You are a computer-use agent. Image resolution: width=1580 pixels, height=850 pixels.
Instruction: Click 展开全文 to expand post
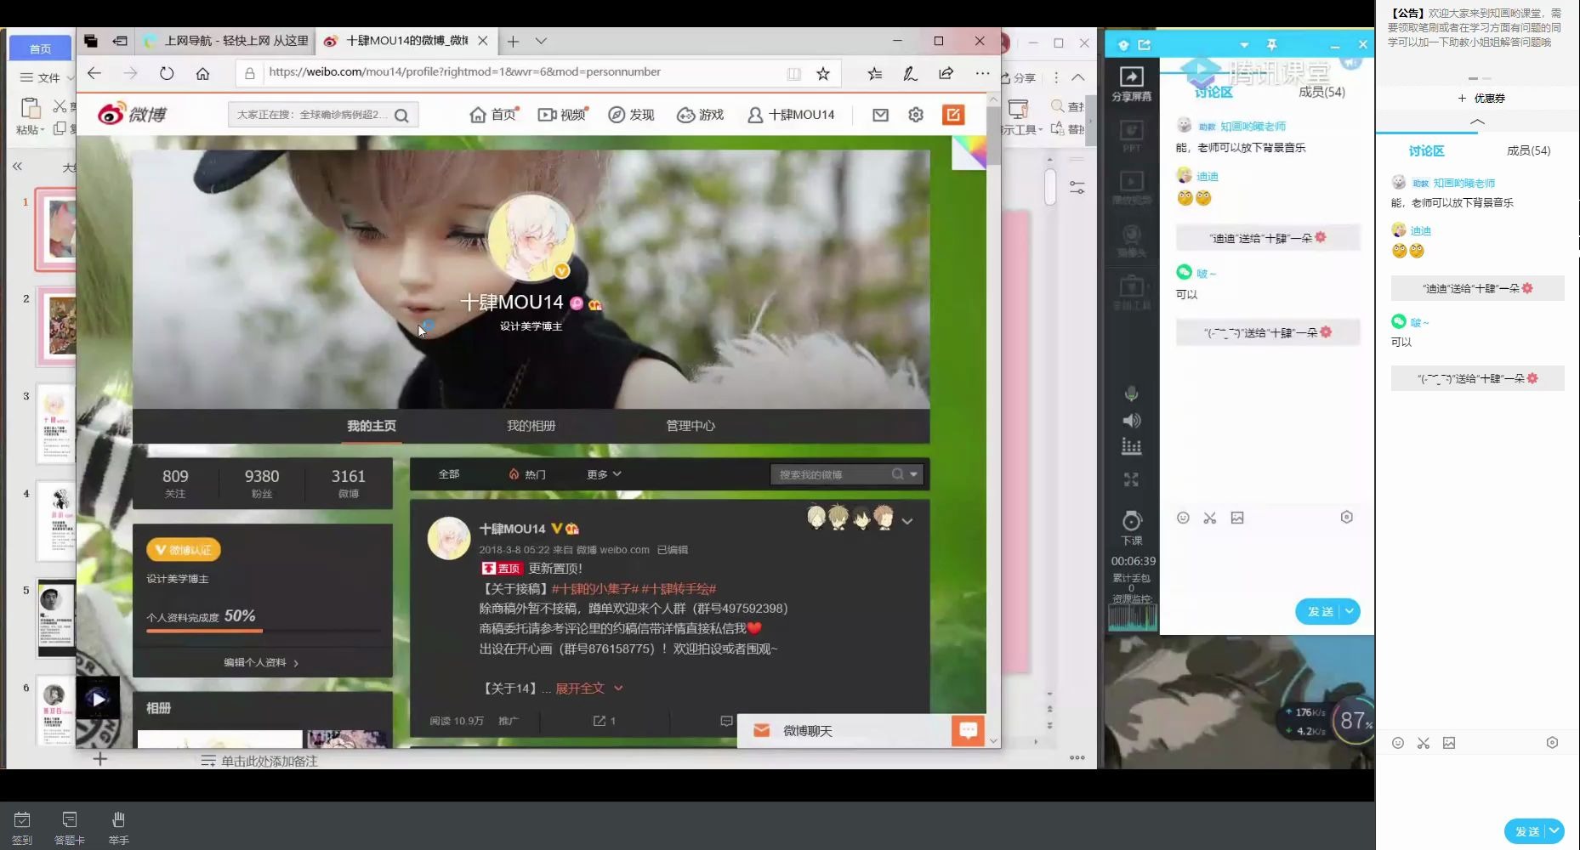[589, 688]
